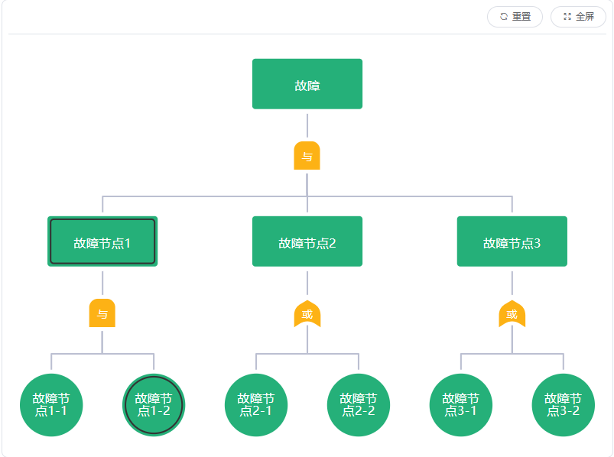614x457 pixels.
Task: Click the green root 故障 node
Action: [x=307, y=83]
